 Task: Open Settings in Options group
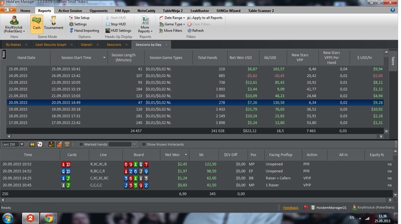[x=78, y=24]
